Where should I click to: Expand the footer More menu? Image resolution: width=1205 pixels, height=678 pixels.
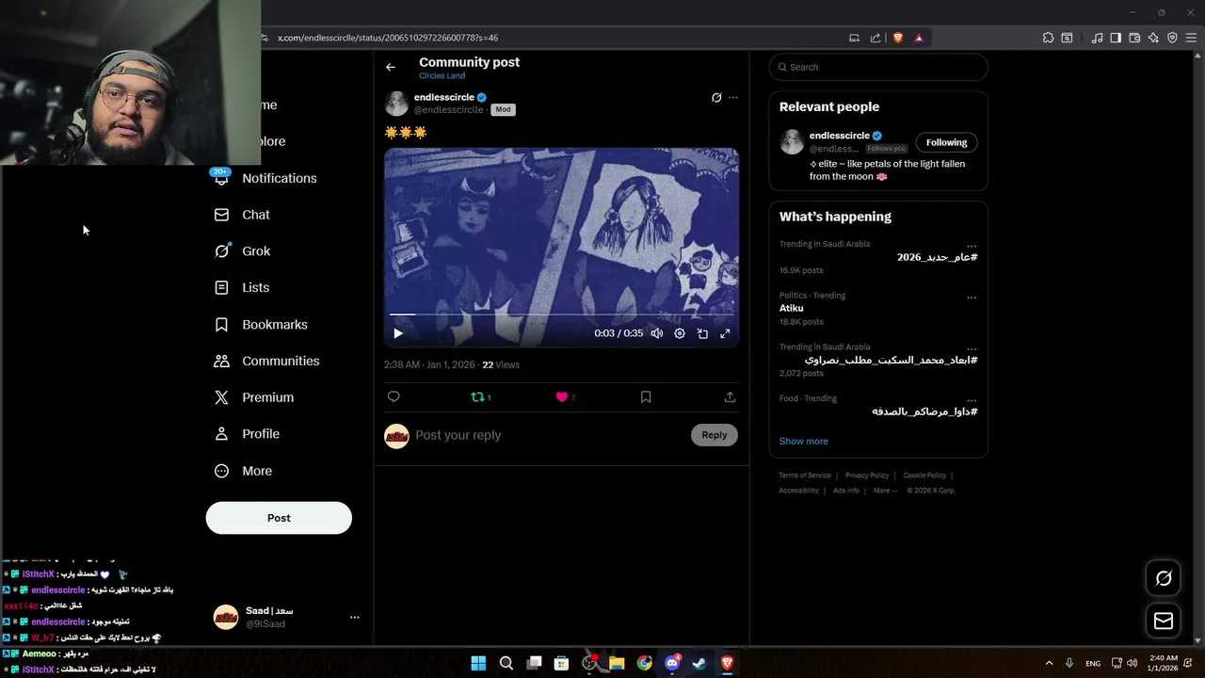(x=884, y=491)
